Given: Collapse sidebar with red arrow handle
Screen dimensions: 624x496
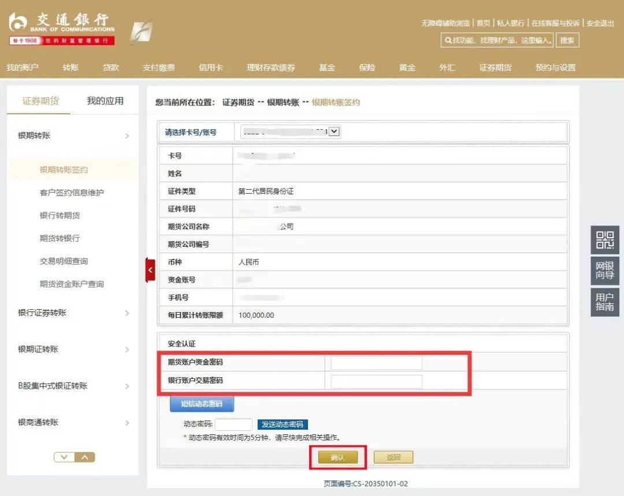Looking at the screenshot, I should pos(150,269).
